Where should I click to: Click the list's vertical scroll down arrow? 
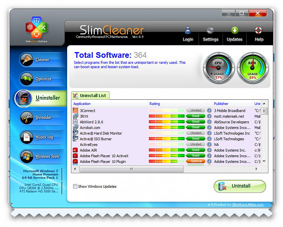[264, 161]
